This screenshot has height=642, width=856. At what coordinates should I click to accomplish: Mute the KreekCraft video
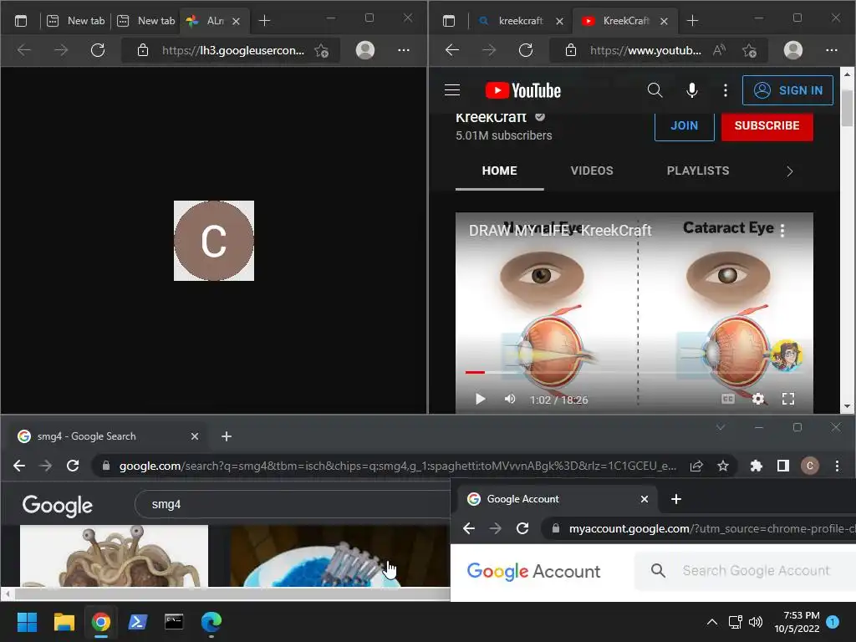coord(510,399)
